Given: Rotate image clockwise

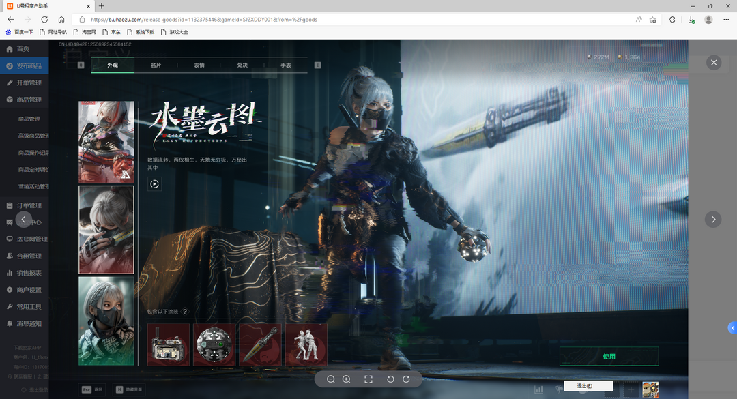Looking at the screenshot, I should click(406, 379).
